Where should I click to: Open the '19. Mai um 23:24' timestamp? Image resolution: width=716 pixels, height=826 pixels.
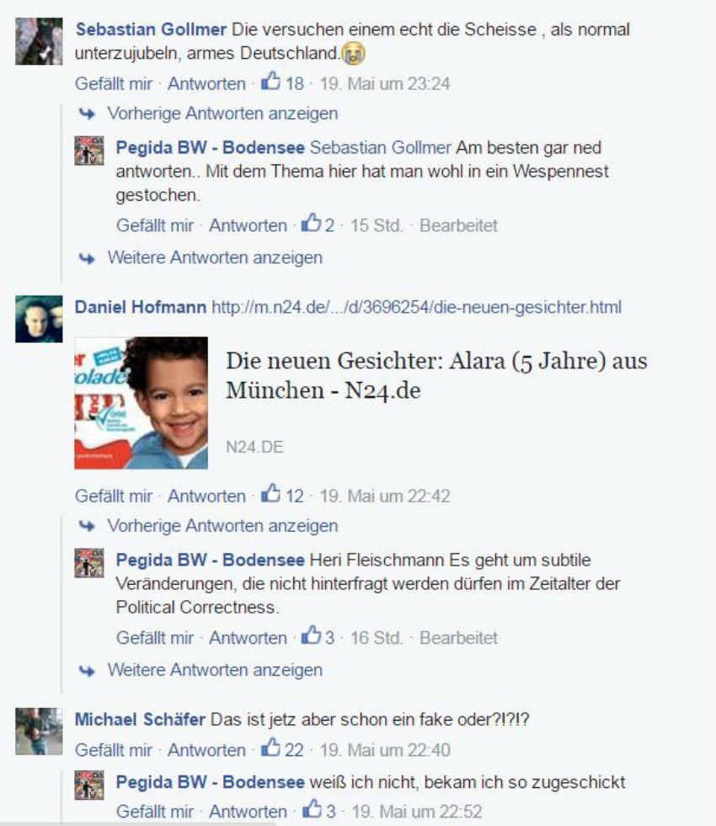pyautogui.click(x=385, y=83)
